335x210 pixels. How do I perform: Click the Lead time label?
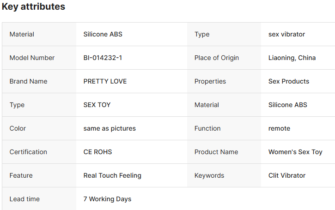[24, 199]
